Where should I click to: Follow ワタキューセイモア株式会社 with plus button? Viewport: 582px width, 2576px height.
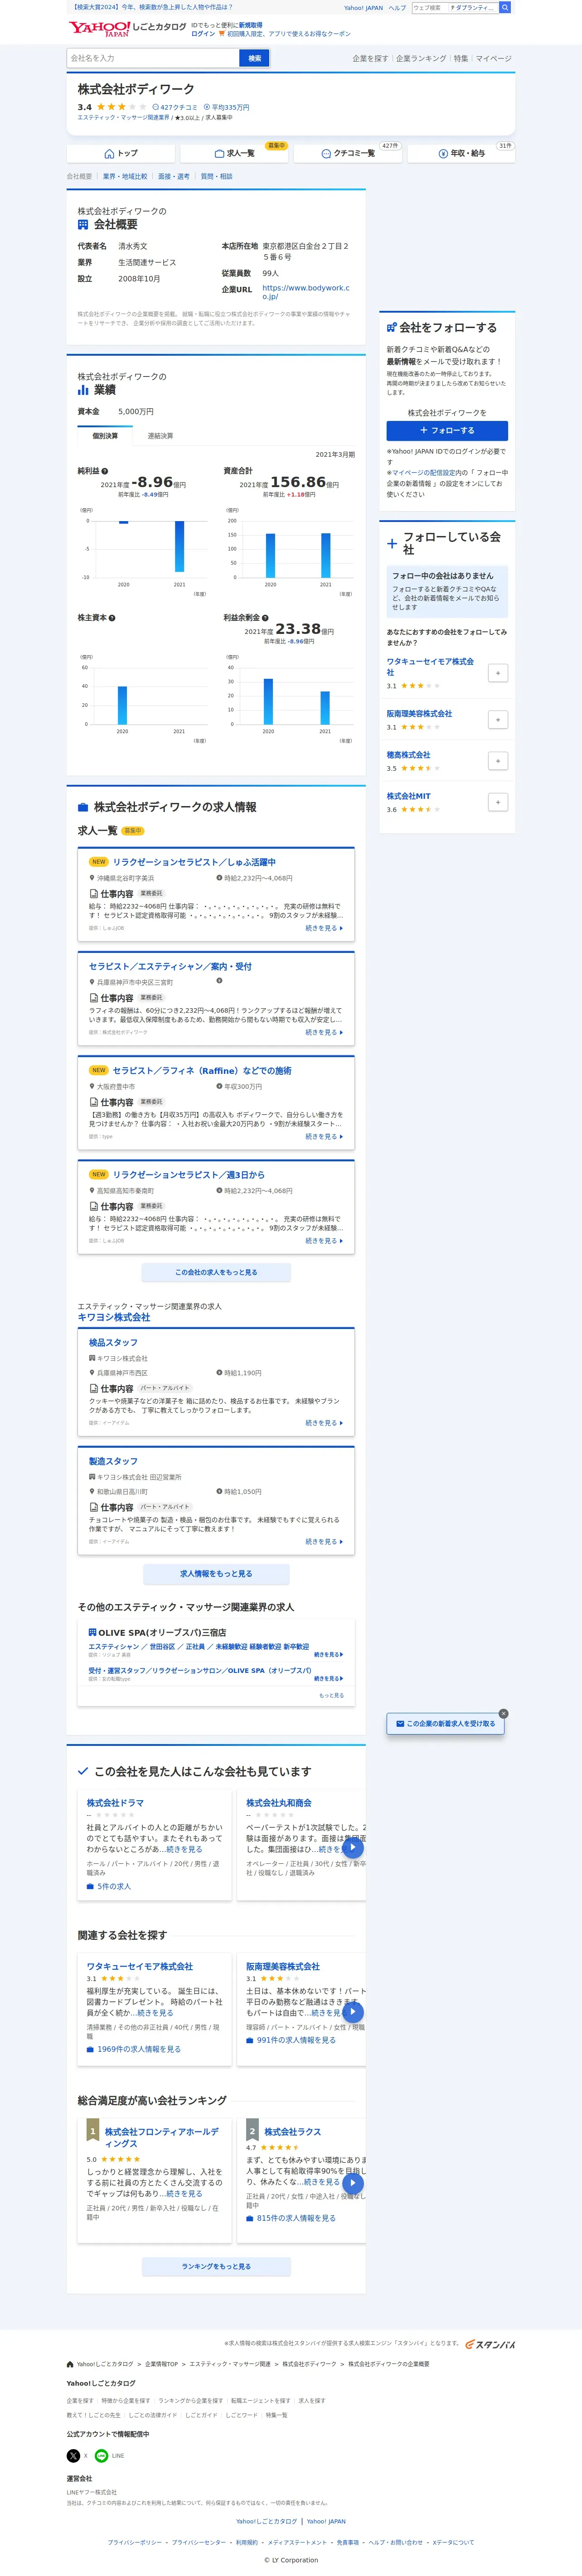tap(498, 673)
